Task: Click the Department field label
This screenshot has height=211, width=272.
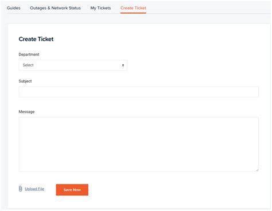Action: click(29, 54)
